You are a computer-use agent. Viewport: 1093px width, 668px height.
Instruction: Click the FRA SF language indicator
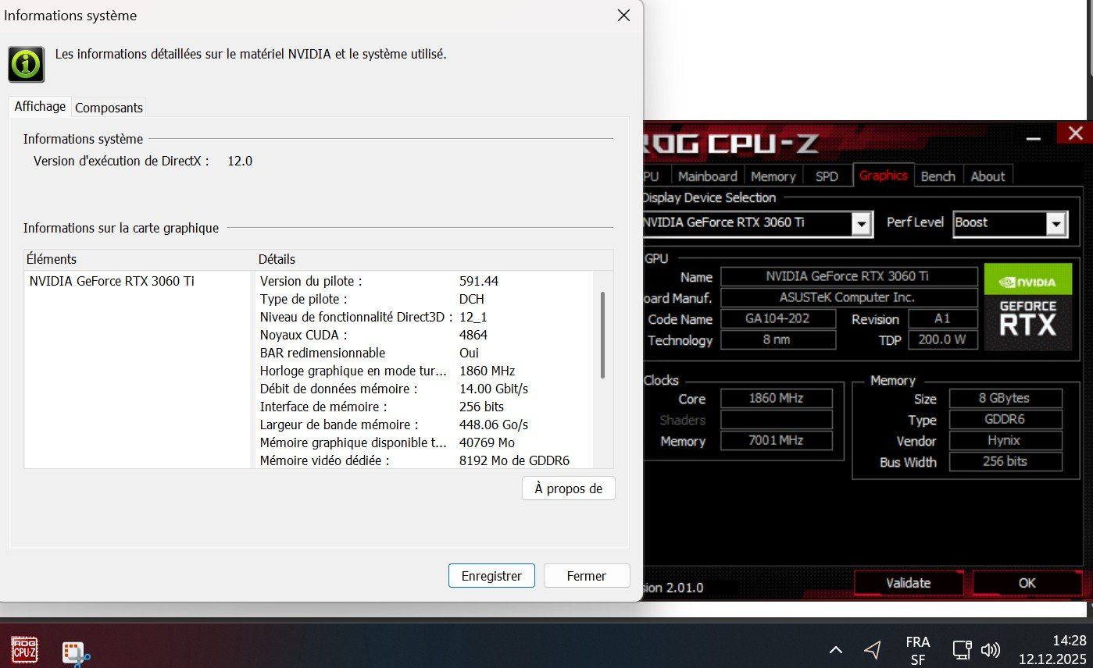[x=917, y=650]
